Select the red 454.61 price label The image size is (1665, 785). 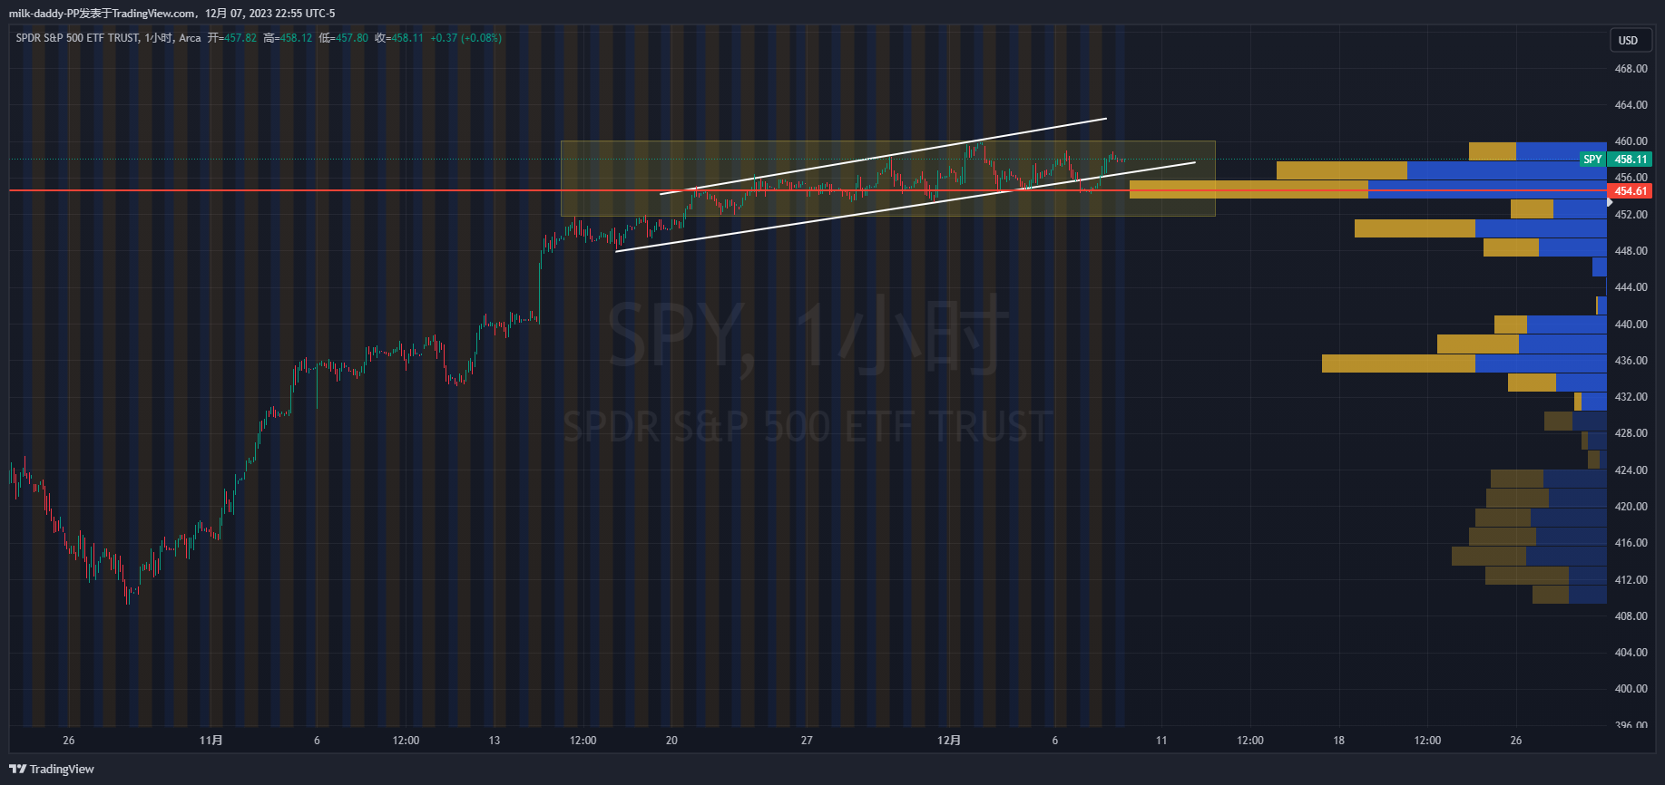1631,191
